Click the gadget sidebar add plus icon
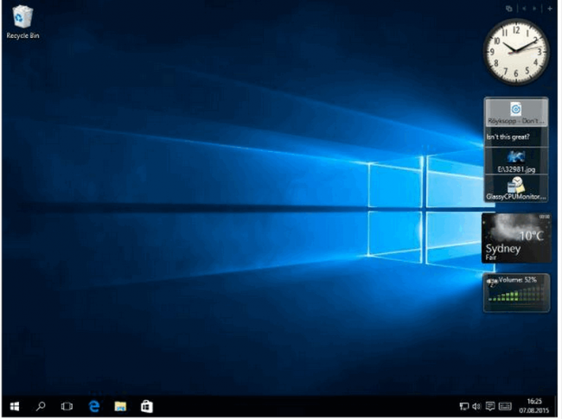562x419 pixels. coord(550,9)
